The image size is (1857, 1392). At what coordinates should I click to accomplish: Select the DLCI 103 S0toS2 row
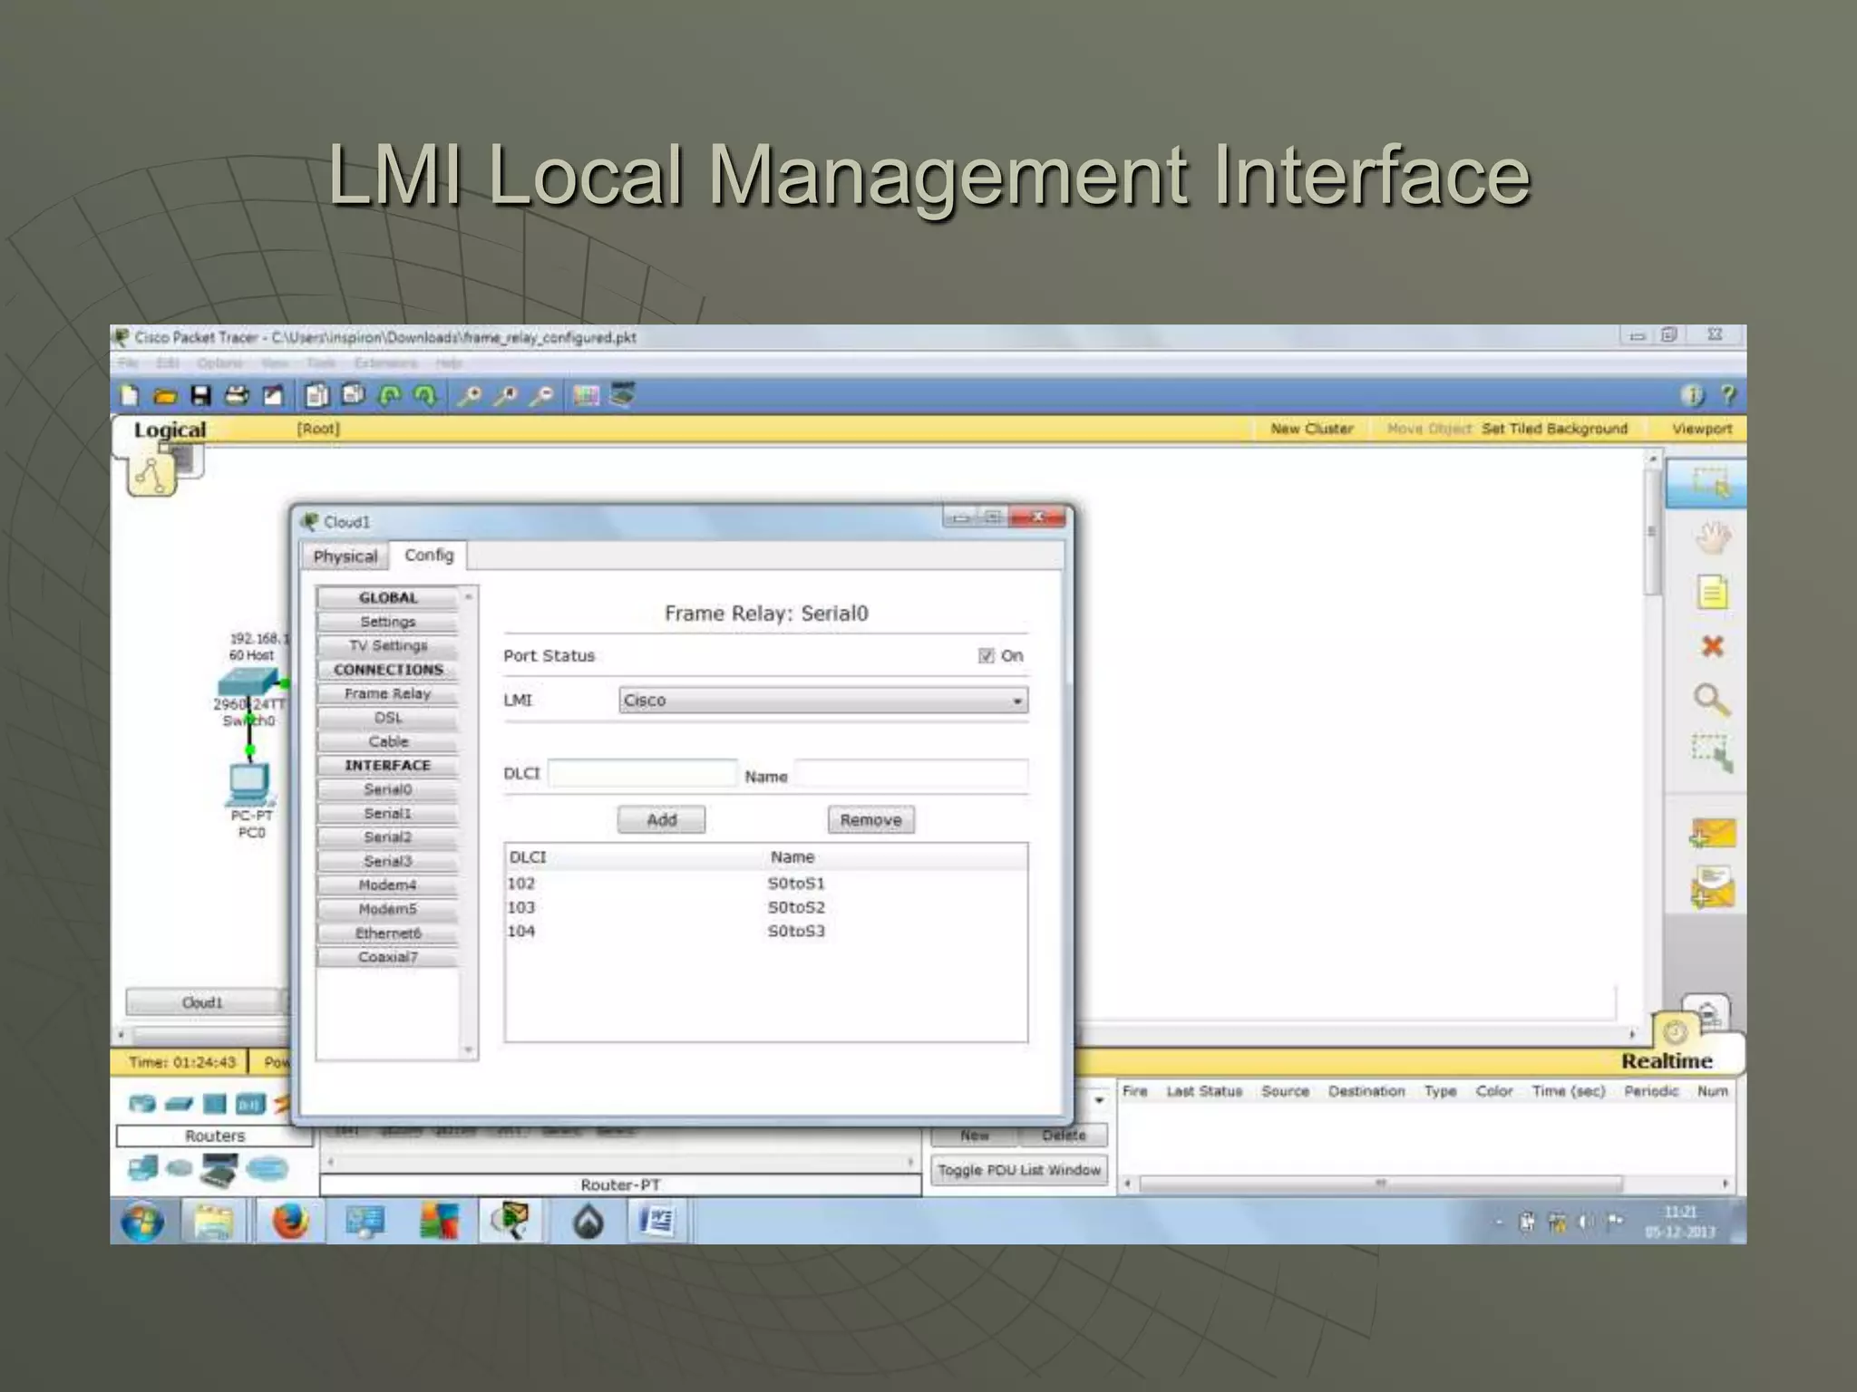point(766,907)
